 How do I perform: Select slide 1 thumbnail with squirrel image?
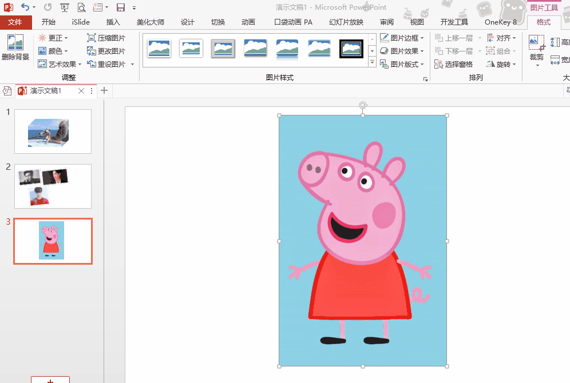pos(53,131)
